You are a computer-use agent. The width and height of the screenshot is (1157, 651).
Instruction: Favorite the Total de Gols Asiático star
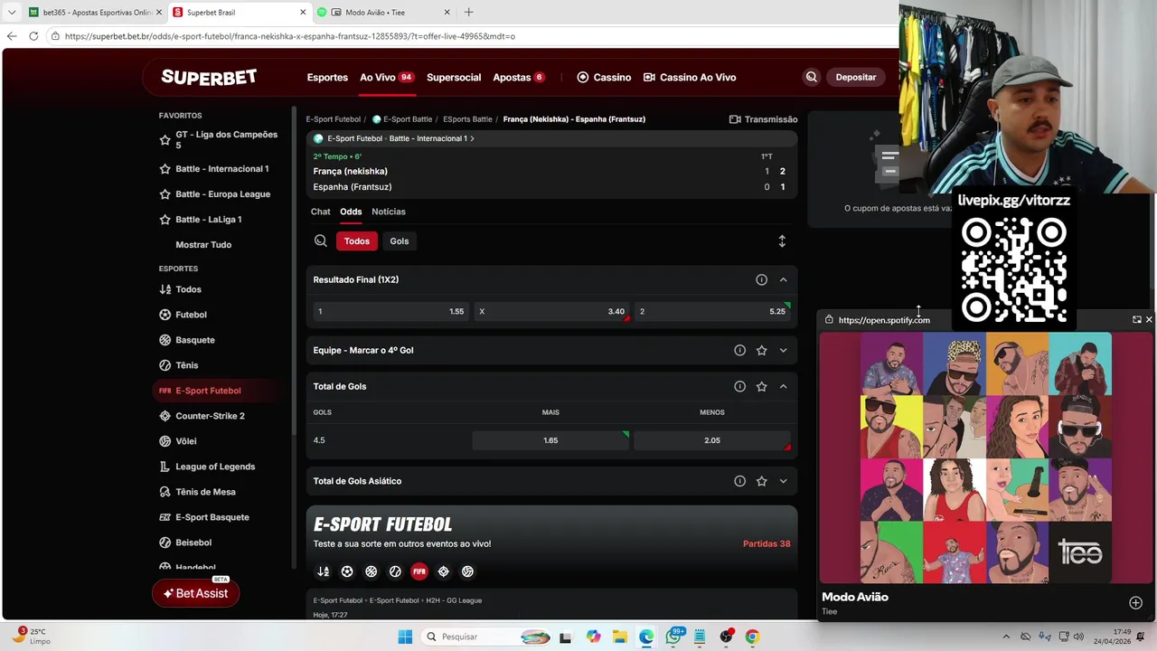point(761,481)
